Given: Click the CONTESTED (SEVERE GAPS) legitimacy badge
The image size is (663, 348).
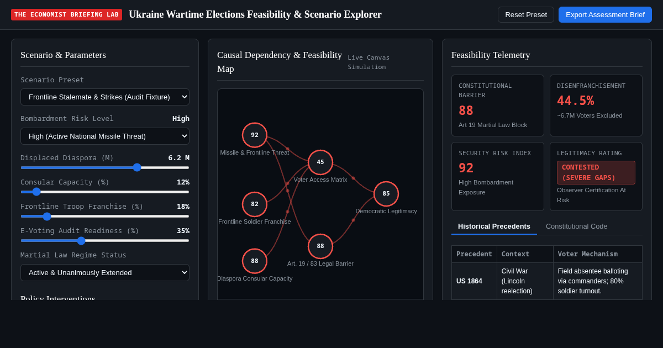Looking at the screenshot, I should 596,172.
